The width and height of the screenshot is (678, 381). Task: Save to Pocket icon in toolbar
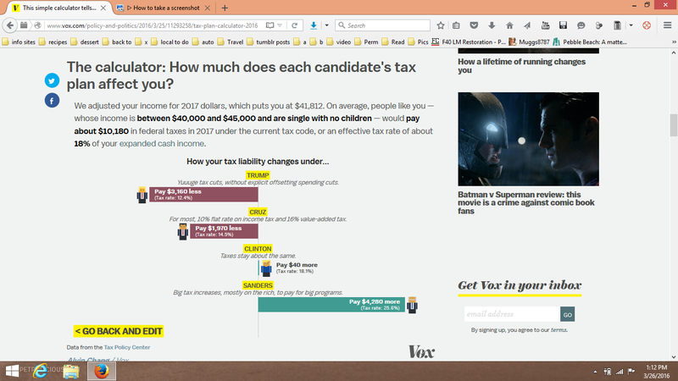coord(474,25)
